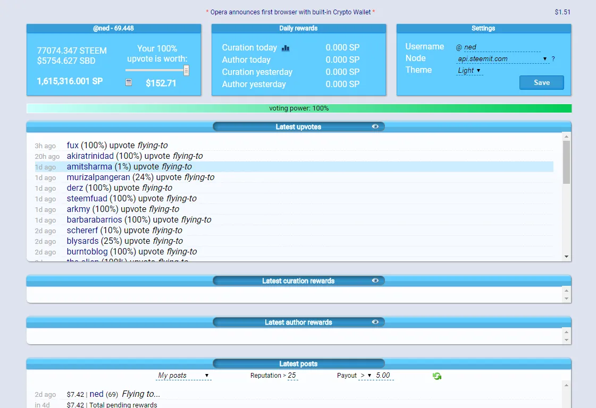Click the Daily rewards panel title
Image resolution: width=596 pixels, height=408 pixels.
coord(298,28)
